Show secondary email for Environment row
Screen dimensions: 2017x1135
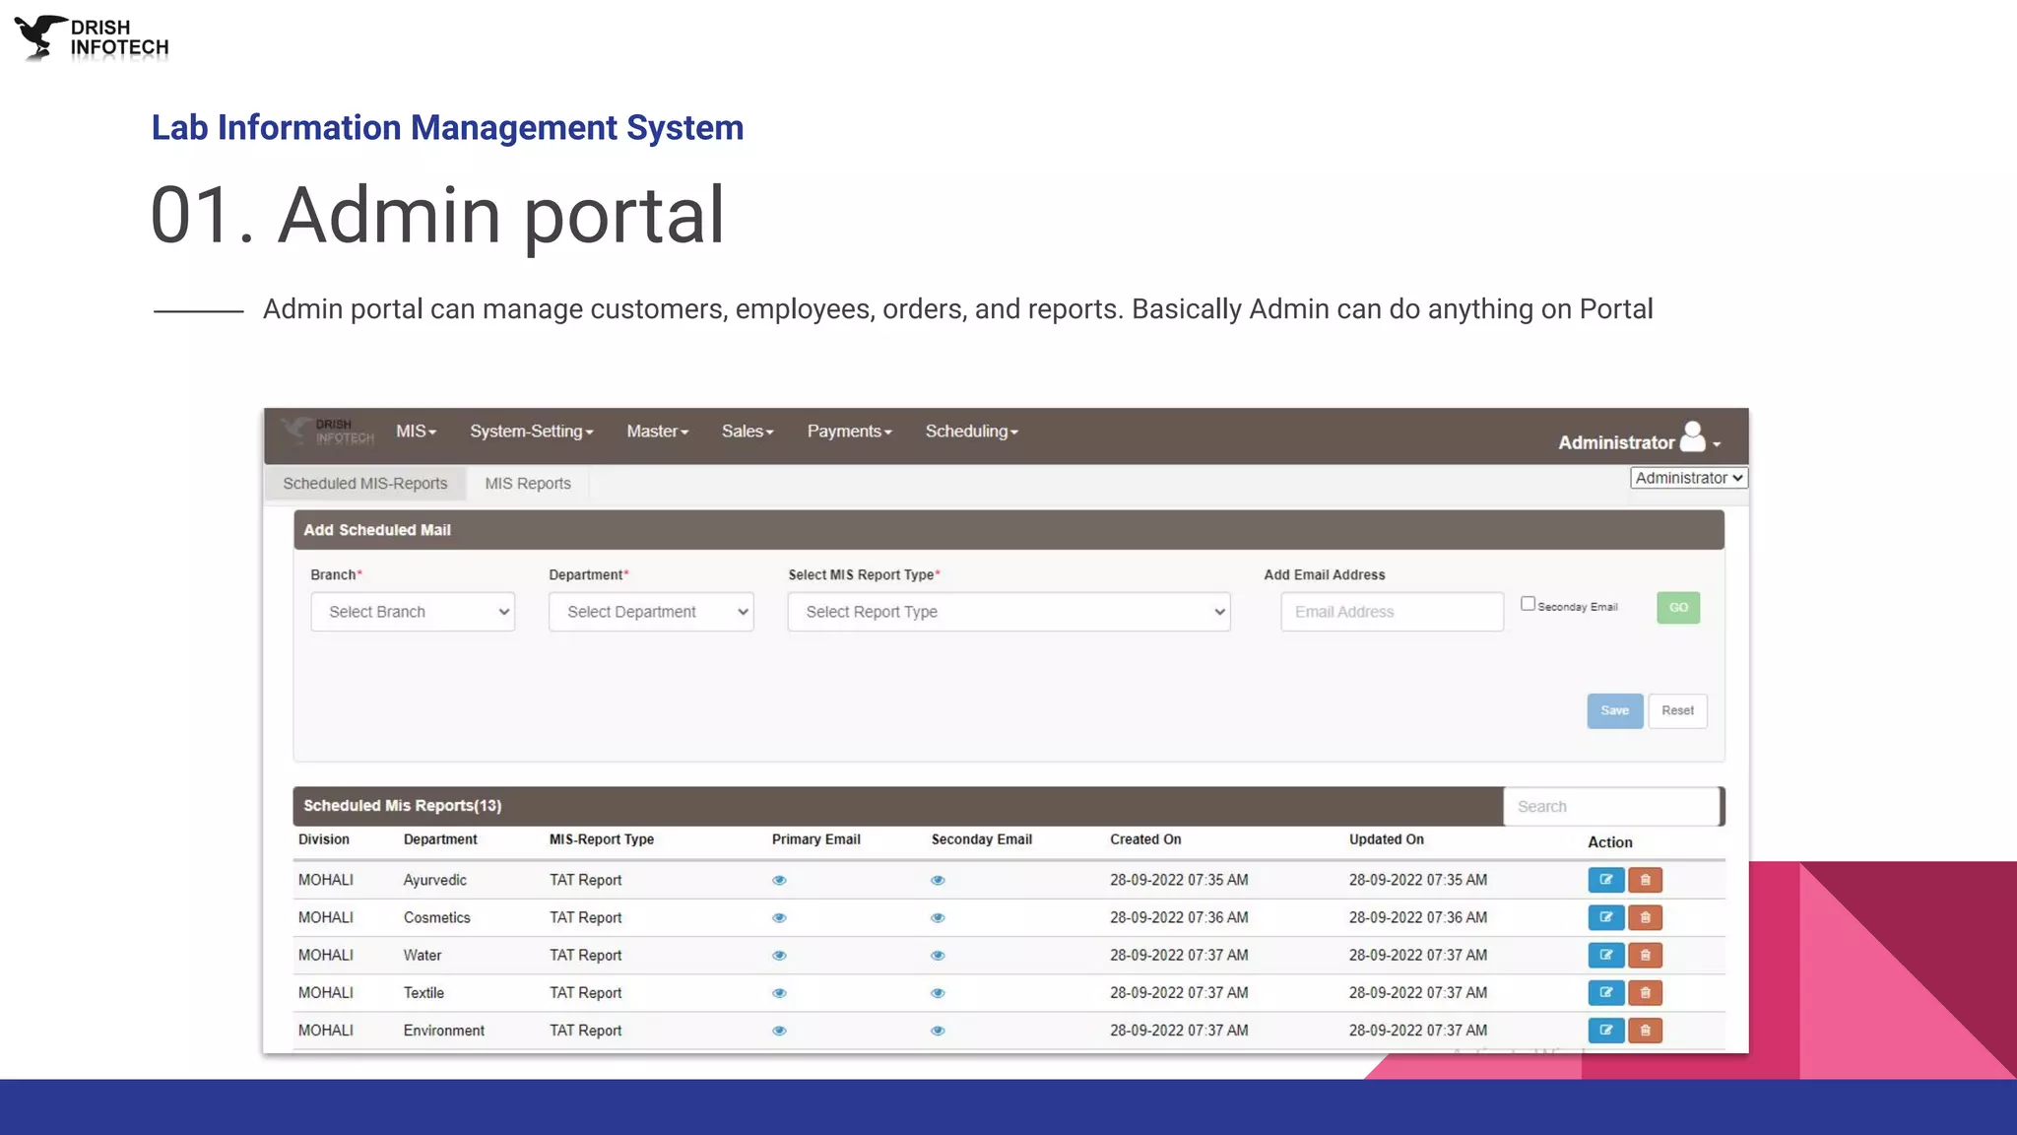pos(938,1031)
